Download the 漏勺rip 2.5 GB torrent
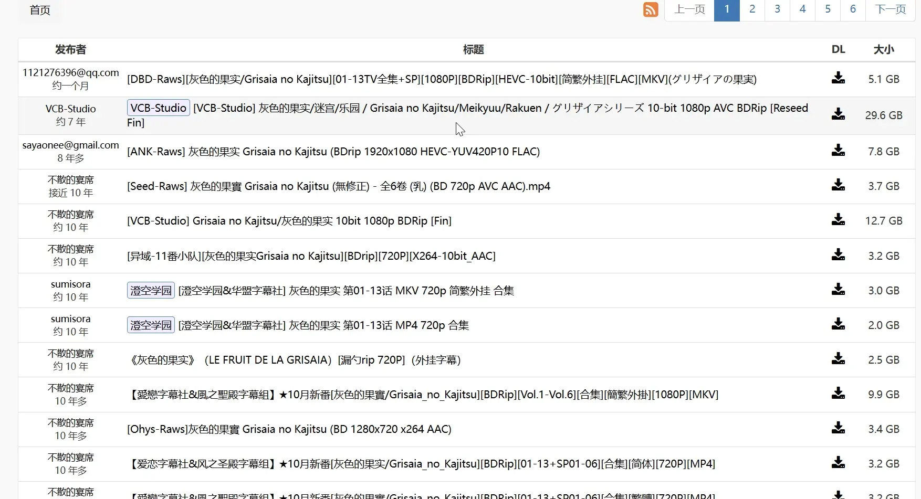This screenshot has width=921, height=499. (838, 359)
